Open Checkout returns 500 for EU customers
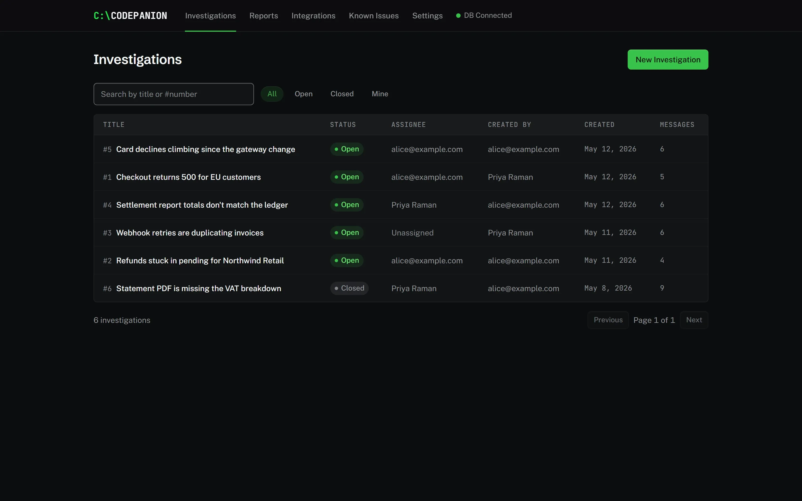Screen dimensions: 802x501 click(x=188, y=177)
